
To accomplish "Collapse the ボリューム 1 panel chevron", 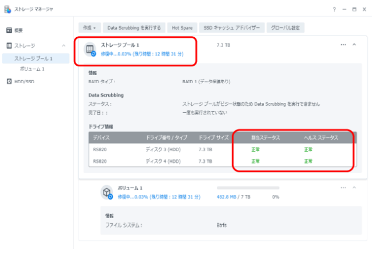I will click(354, 188).
